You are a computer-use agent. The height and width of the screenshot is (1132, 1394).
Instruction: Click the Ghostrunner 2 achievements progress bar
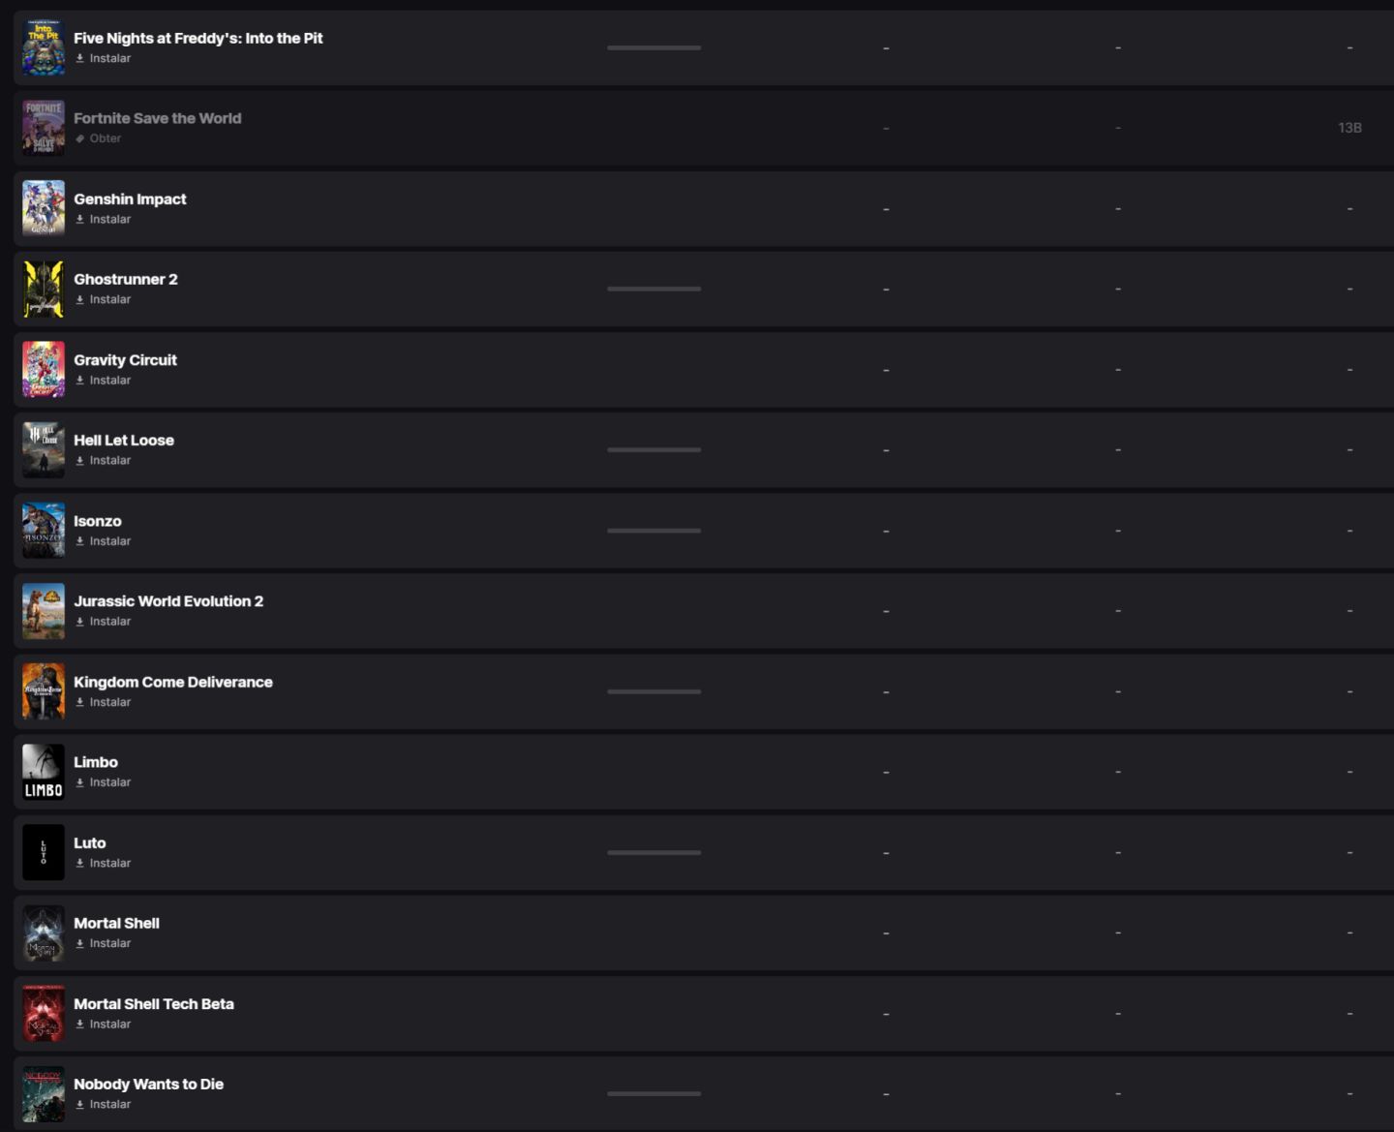click(x=654, y=289)
